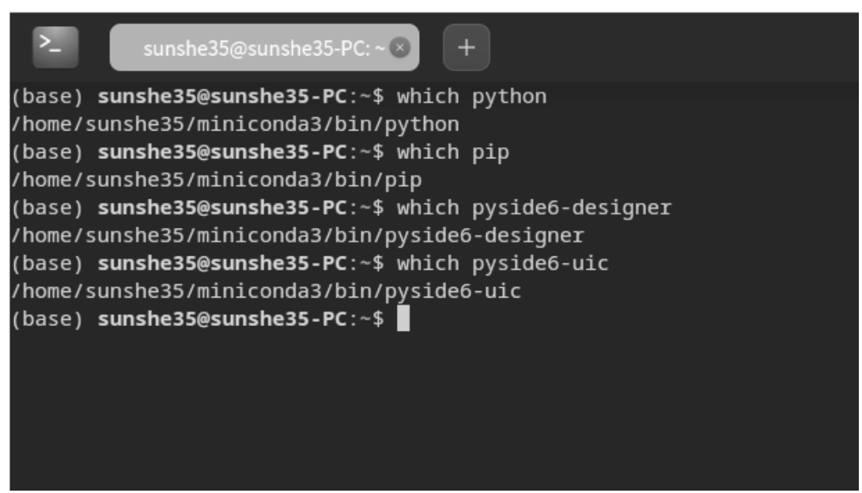862x493 pixels.
Task: Click the miniconda3/bin/pyside6-designer output path
Action: [x=297, y=236]
